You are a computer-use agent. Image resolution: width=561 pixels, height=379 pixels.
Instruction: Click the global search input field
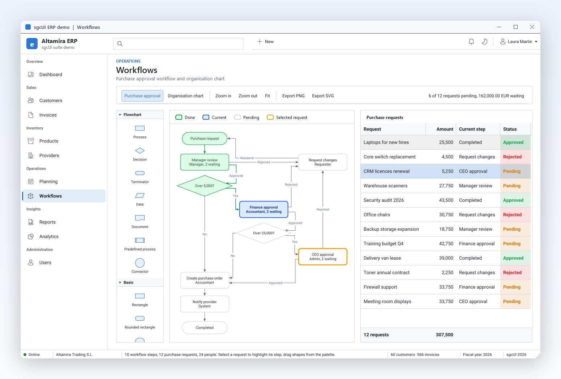tap(178, 44)
